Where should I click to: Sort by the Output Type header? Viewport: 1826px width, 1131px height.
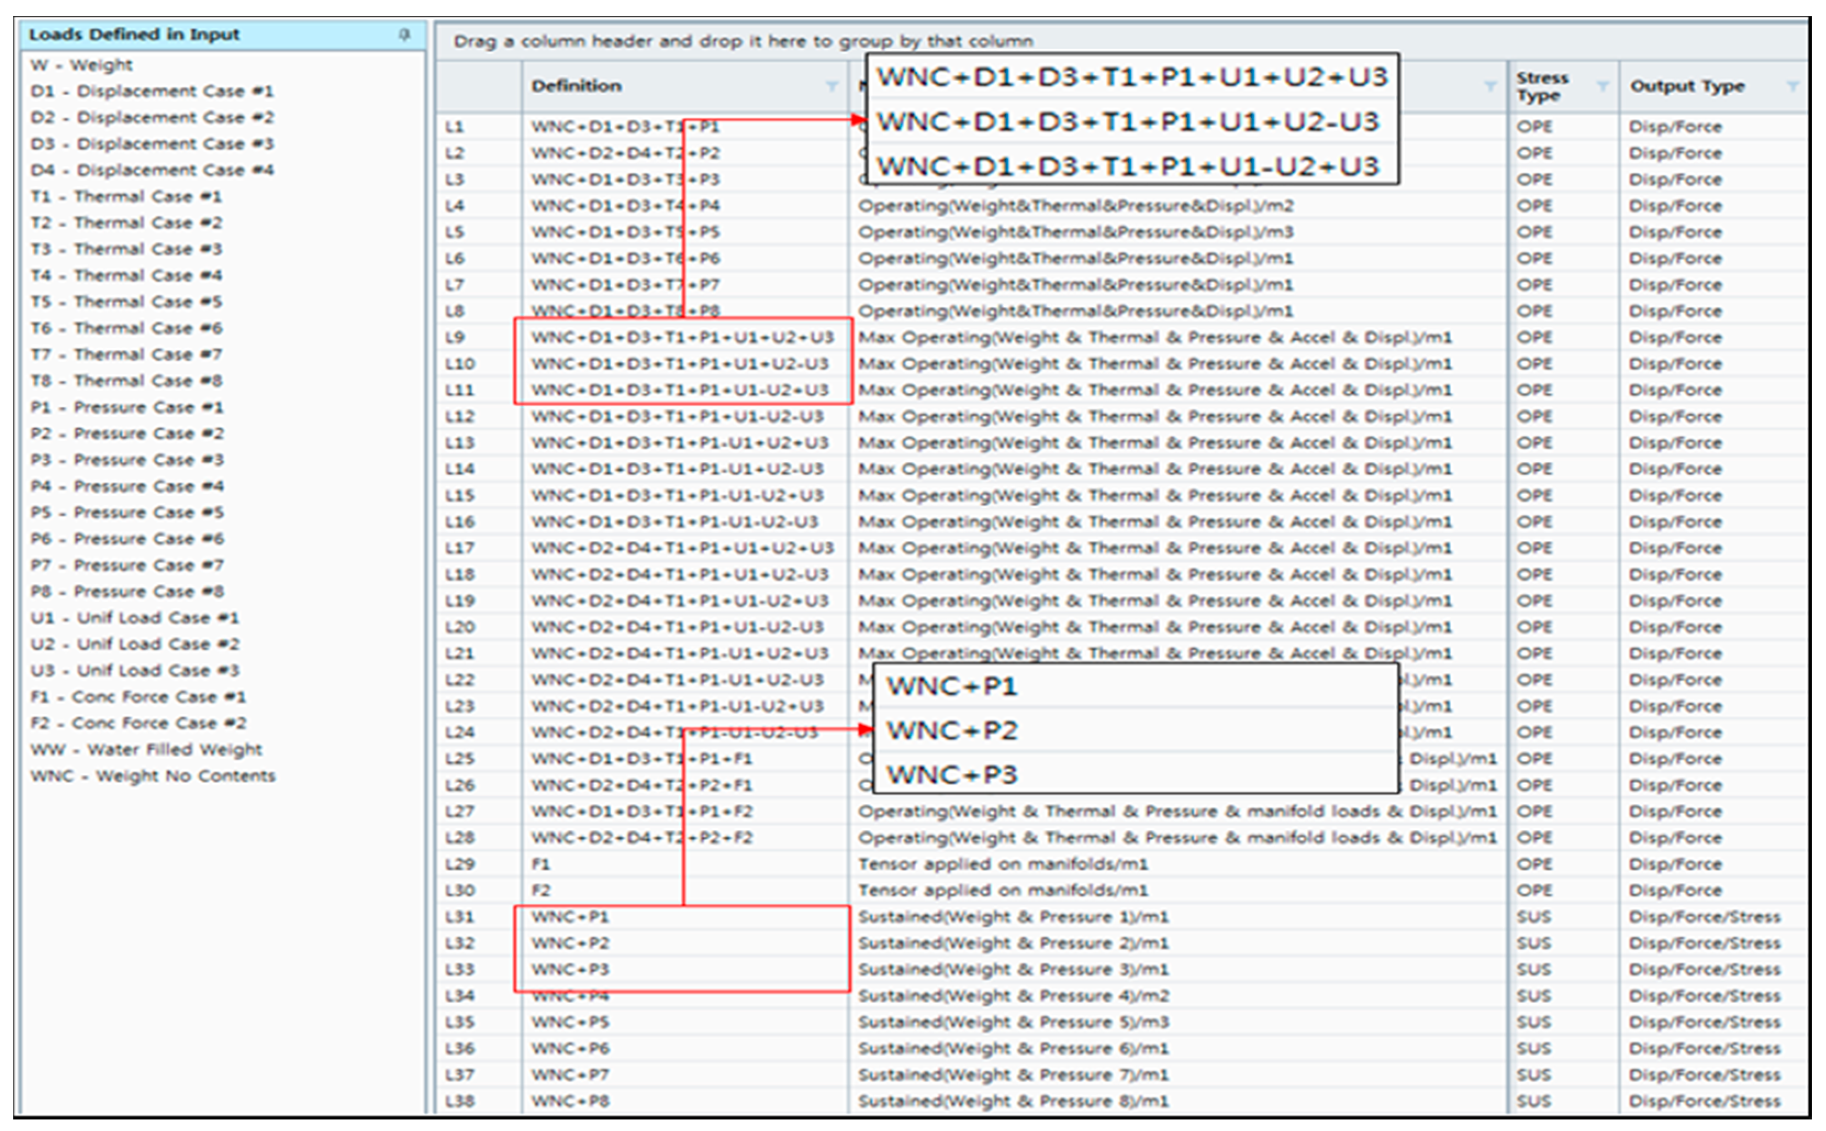click(1687, 86)
